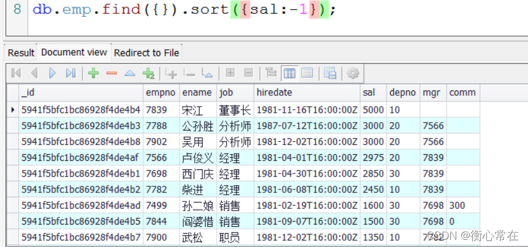Select hiredate cell 1981-02-19T16:00:00Z

point(306,205)
